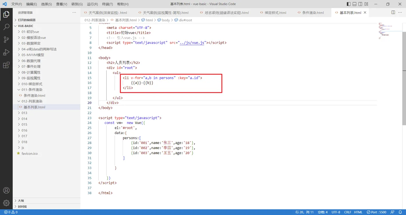Expand the 02-模板语法vue folder
This screenshot has width=406, height=215.
tap(46, 38)
